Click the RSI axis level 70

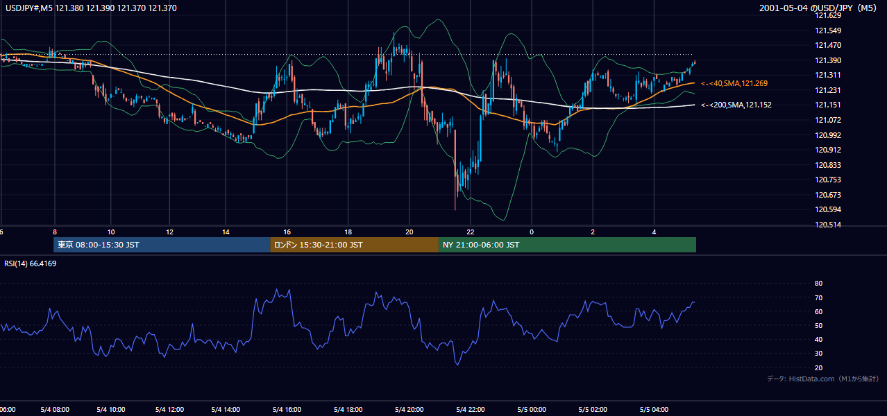tap(818, 298)
